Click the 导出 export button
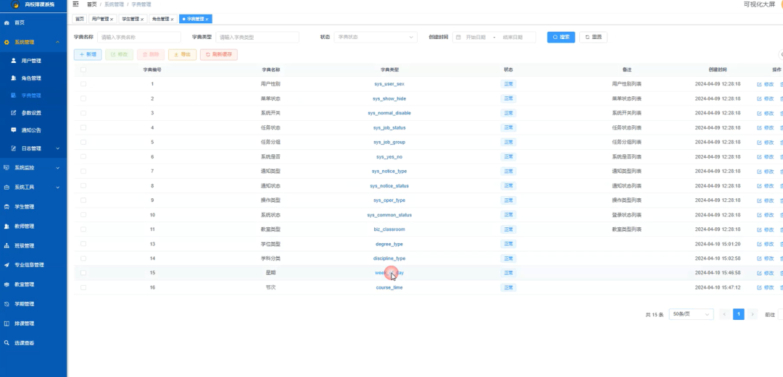783x377 pixels. tap(182, 54)
